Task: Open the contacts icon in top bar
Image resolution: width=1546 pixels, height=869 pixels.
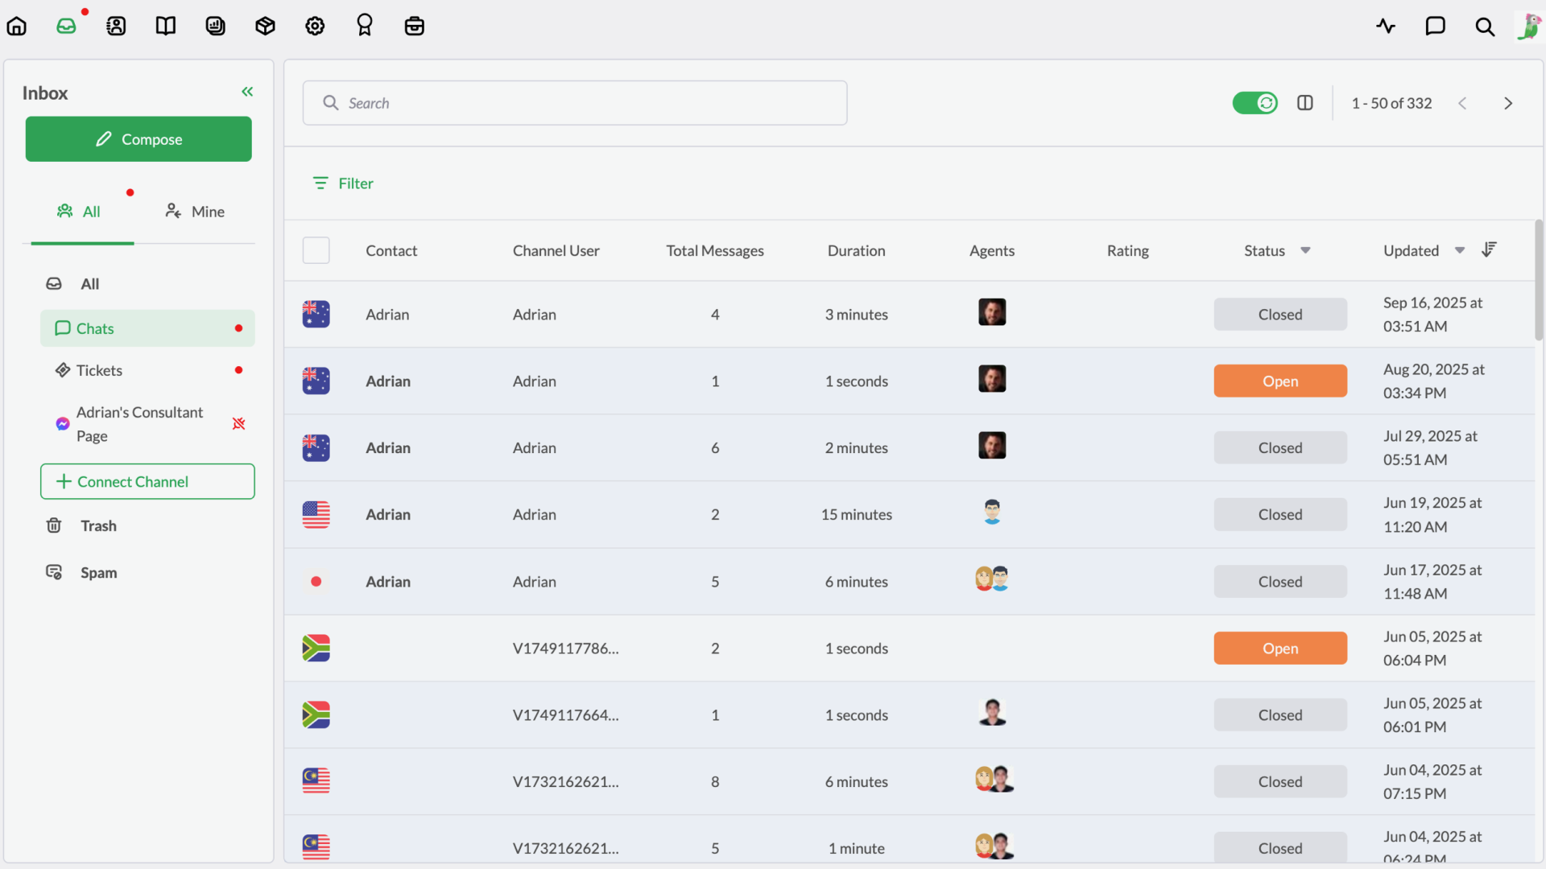Action: coord(116,26)
